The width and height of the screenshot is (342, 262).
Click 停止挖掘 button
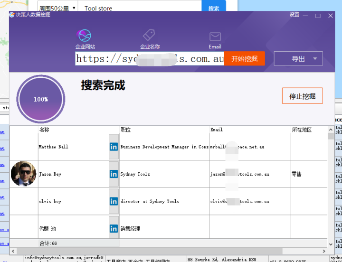302,96
